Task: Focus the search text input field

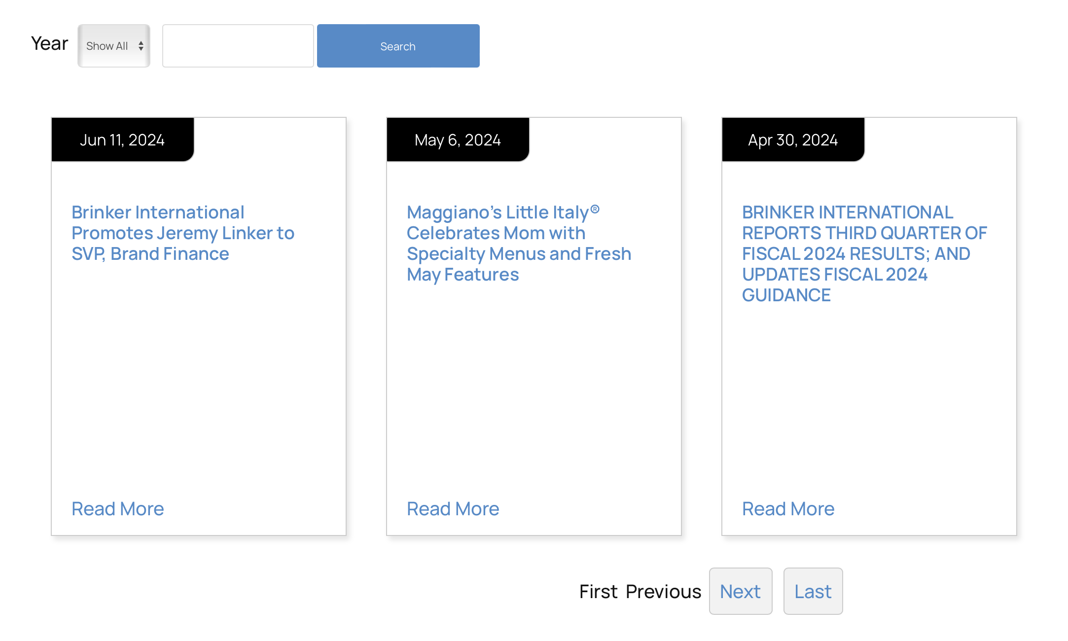Action: [x=238, y=46]
